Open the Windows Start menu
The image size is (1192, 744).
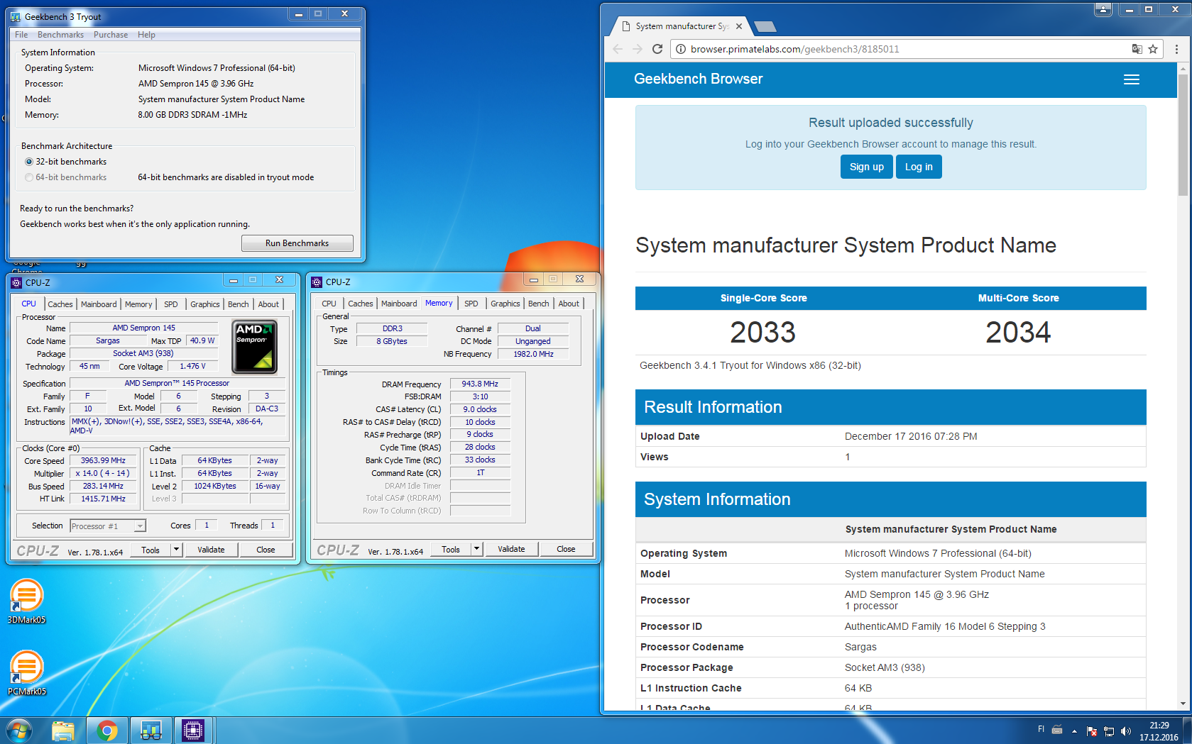click(x=19, y=731)
